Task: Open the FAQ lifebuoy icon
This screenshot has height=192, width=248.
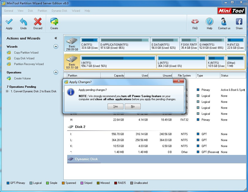Action: [x=195, y=21]
